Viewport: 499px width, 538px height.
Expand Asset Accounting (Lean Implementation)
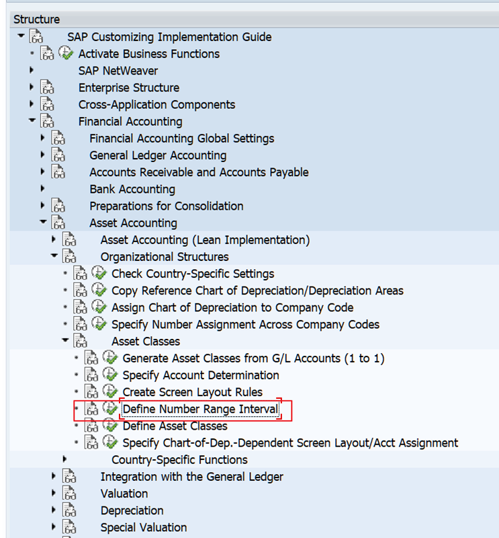54,239
